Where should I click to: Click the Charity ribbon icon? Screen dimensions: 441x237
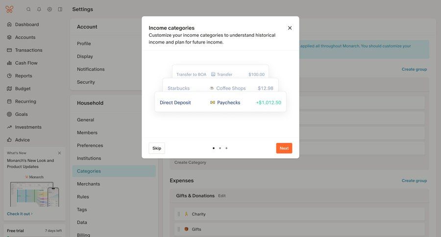coord(186,214)
